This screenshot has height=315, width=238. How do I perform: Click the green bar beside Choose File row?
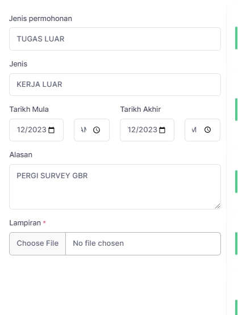(x=236, y=243)
